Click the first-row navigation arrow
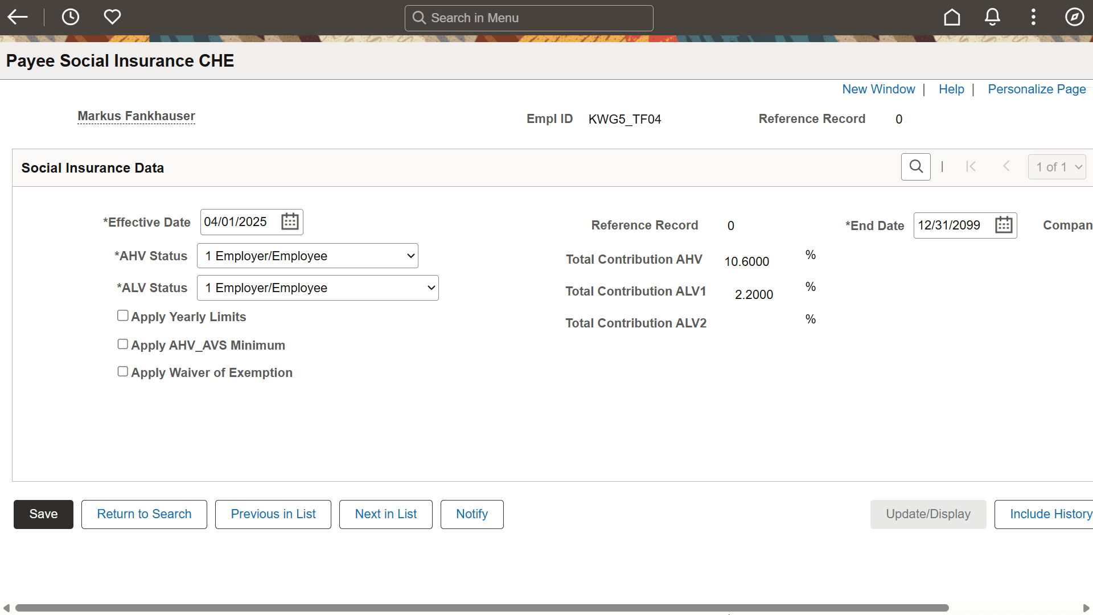 point(972,166)
